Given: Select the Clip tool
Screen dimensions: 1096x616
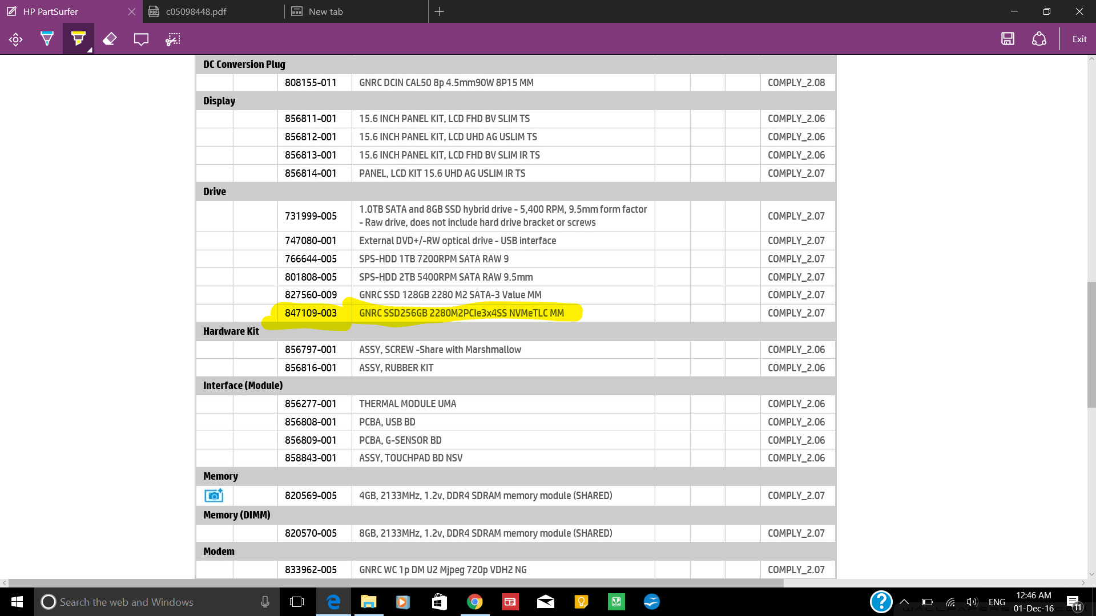Looking at the screenshot, I should (x=172, y=39).
